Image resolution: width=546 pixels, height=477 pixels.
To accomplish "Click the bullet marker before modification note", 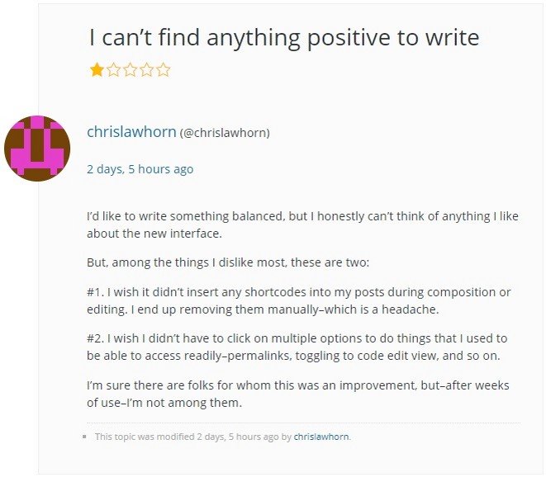I will [x=84, y=437].
